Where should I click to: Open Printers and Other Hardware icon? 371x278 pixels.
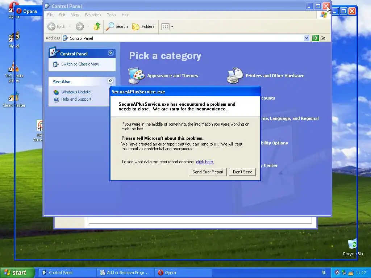(x=235, y=76)
